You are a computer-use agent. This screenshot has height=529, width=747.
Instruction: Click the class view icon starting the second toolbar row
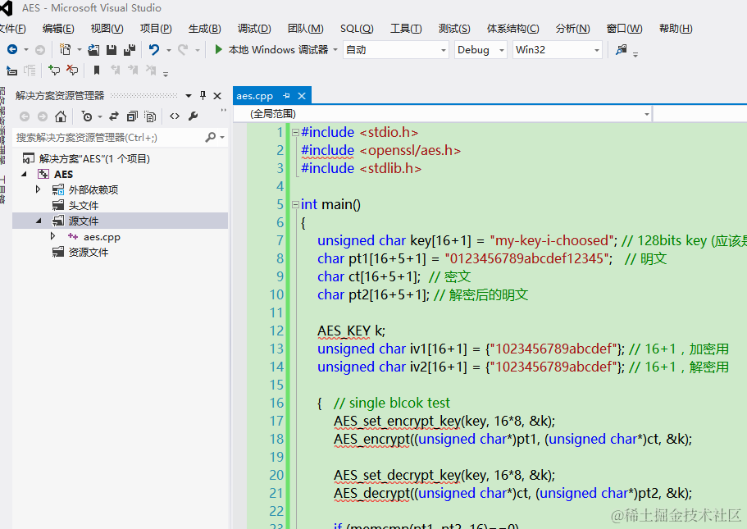11,71
